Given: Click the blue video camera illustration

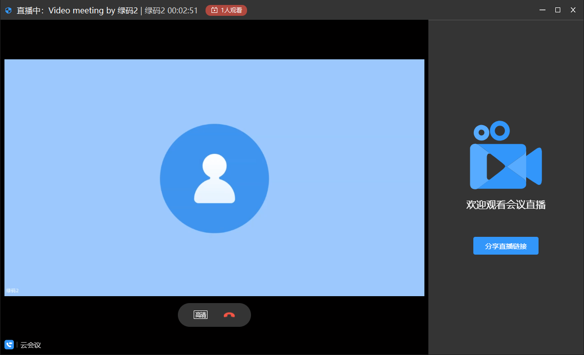Looking at the screenshot, I should 505,156.
